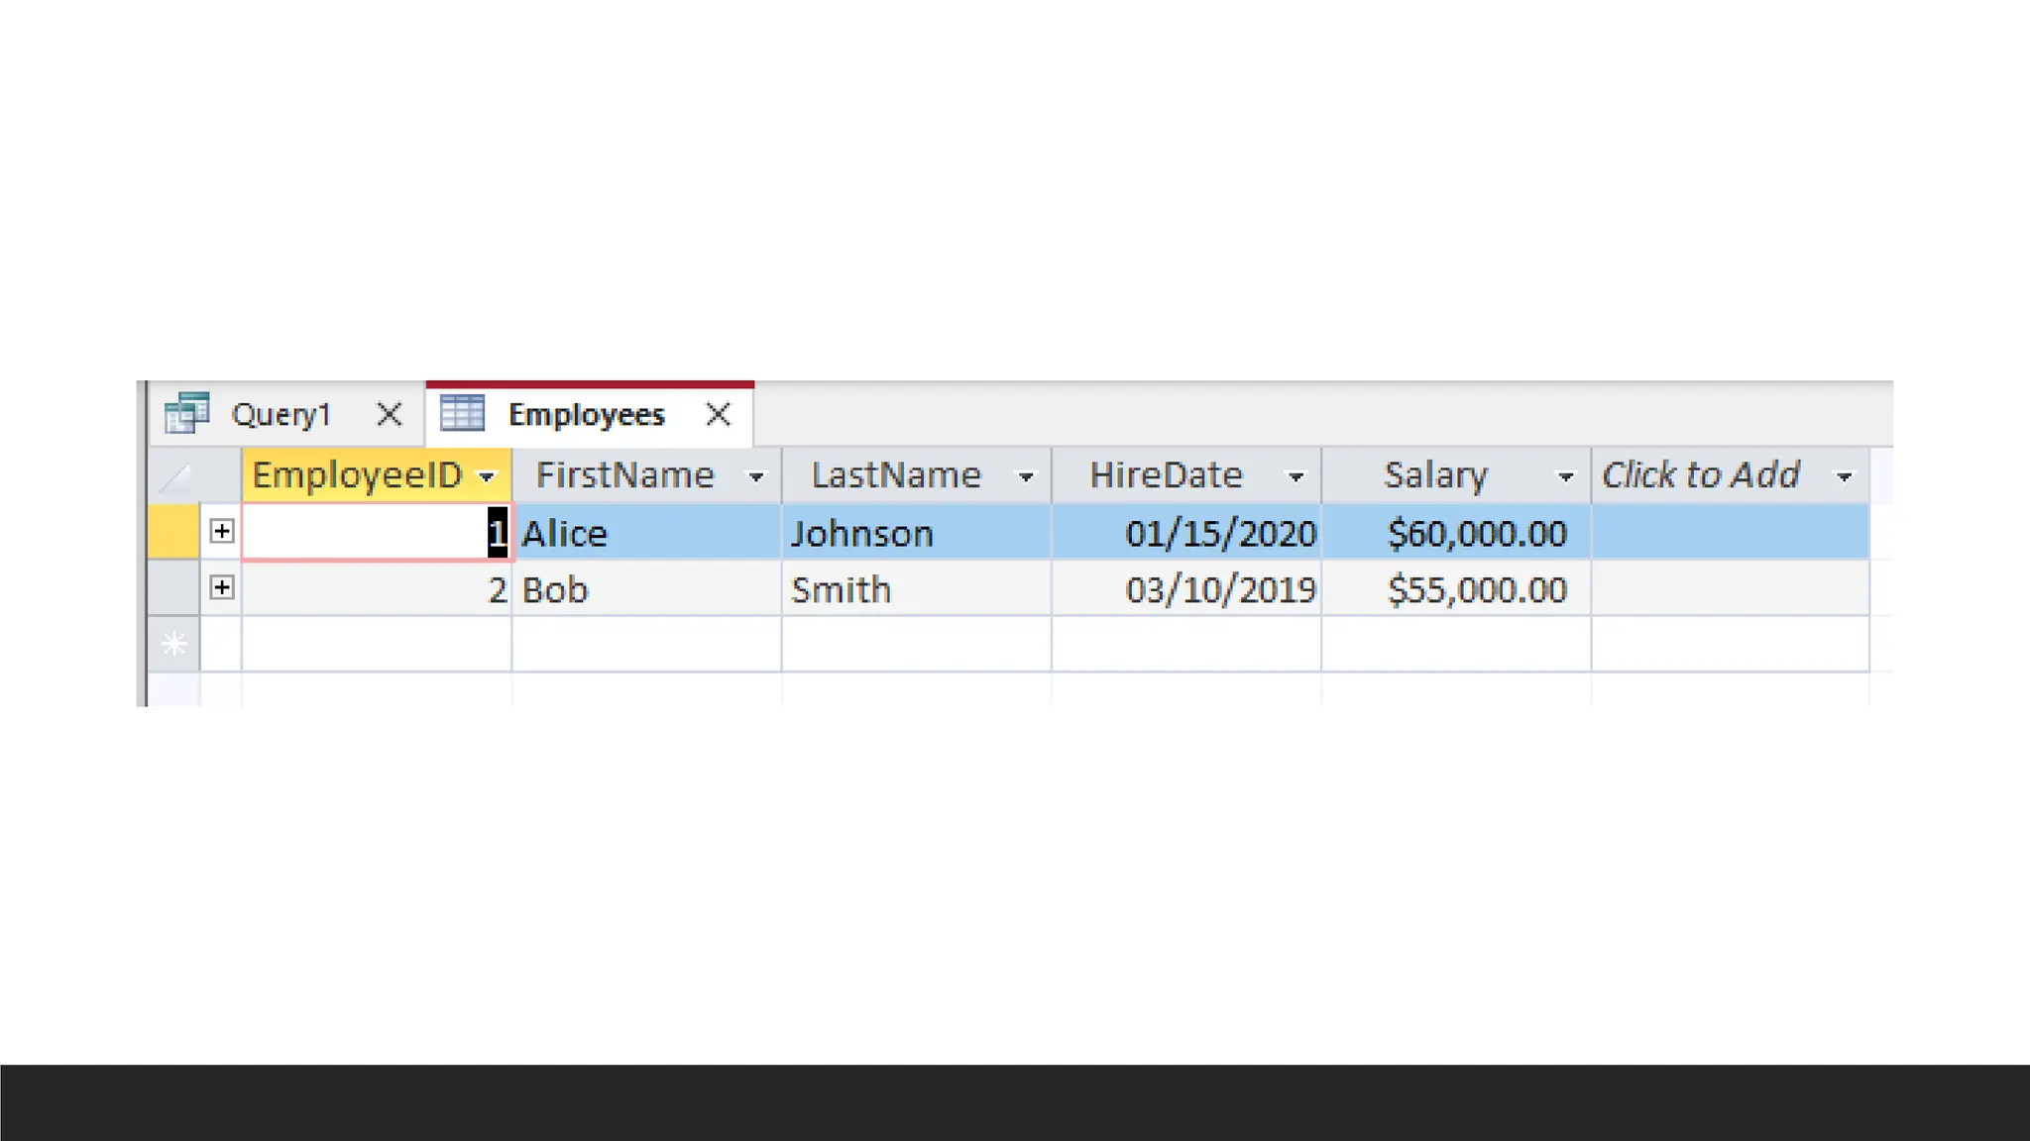Click the select-all corner of datasheet
The height and width of the screenshot is (1141, 2030).
(x=174, y=476)
